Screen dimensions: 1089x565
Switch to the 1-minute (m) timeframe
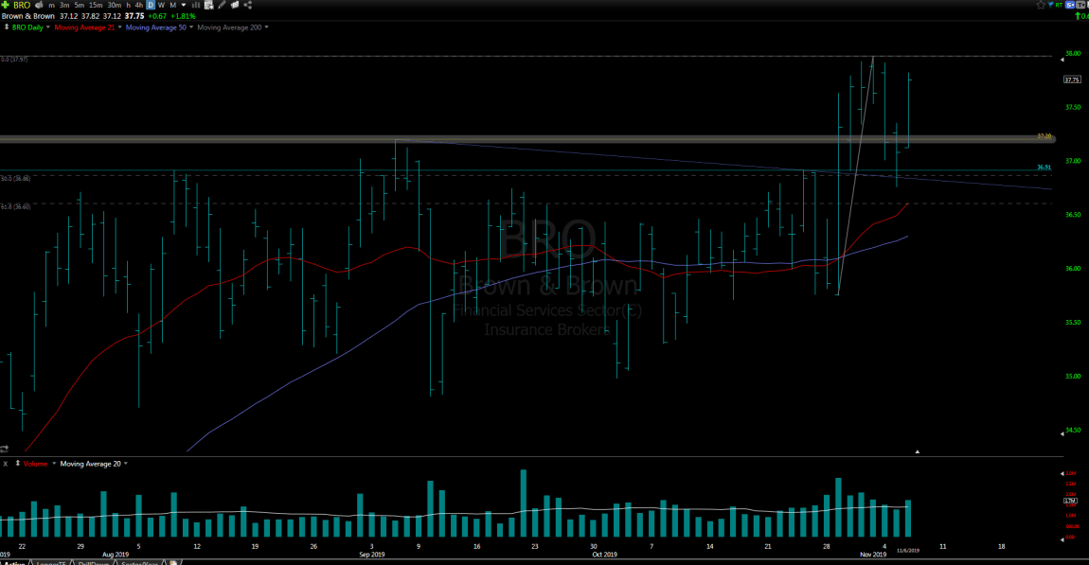click(x=51, y=6)
